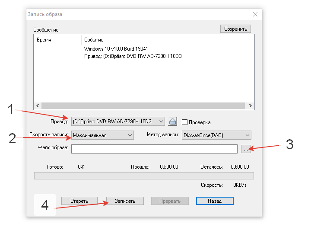Click the Скорость 0KB/s value
The image size is (311, 227).
tap(240, 185)
